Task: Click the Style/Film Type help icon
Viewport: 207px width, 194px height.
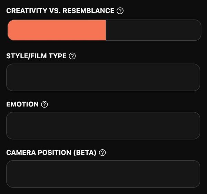Action: click(72, 56)
